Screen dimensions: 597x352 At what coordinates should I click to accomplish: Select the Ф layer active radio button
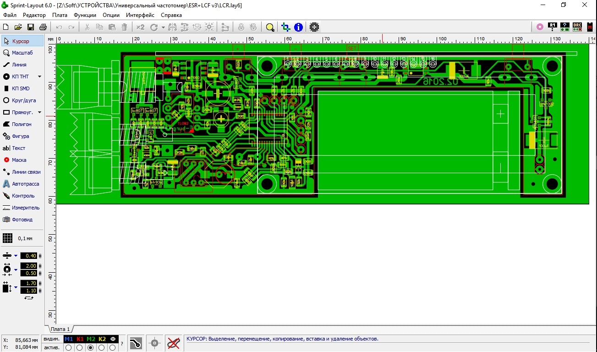(113, 348)
